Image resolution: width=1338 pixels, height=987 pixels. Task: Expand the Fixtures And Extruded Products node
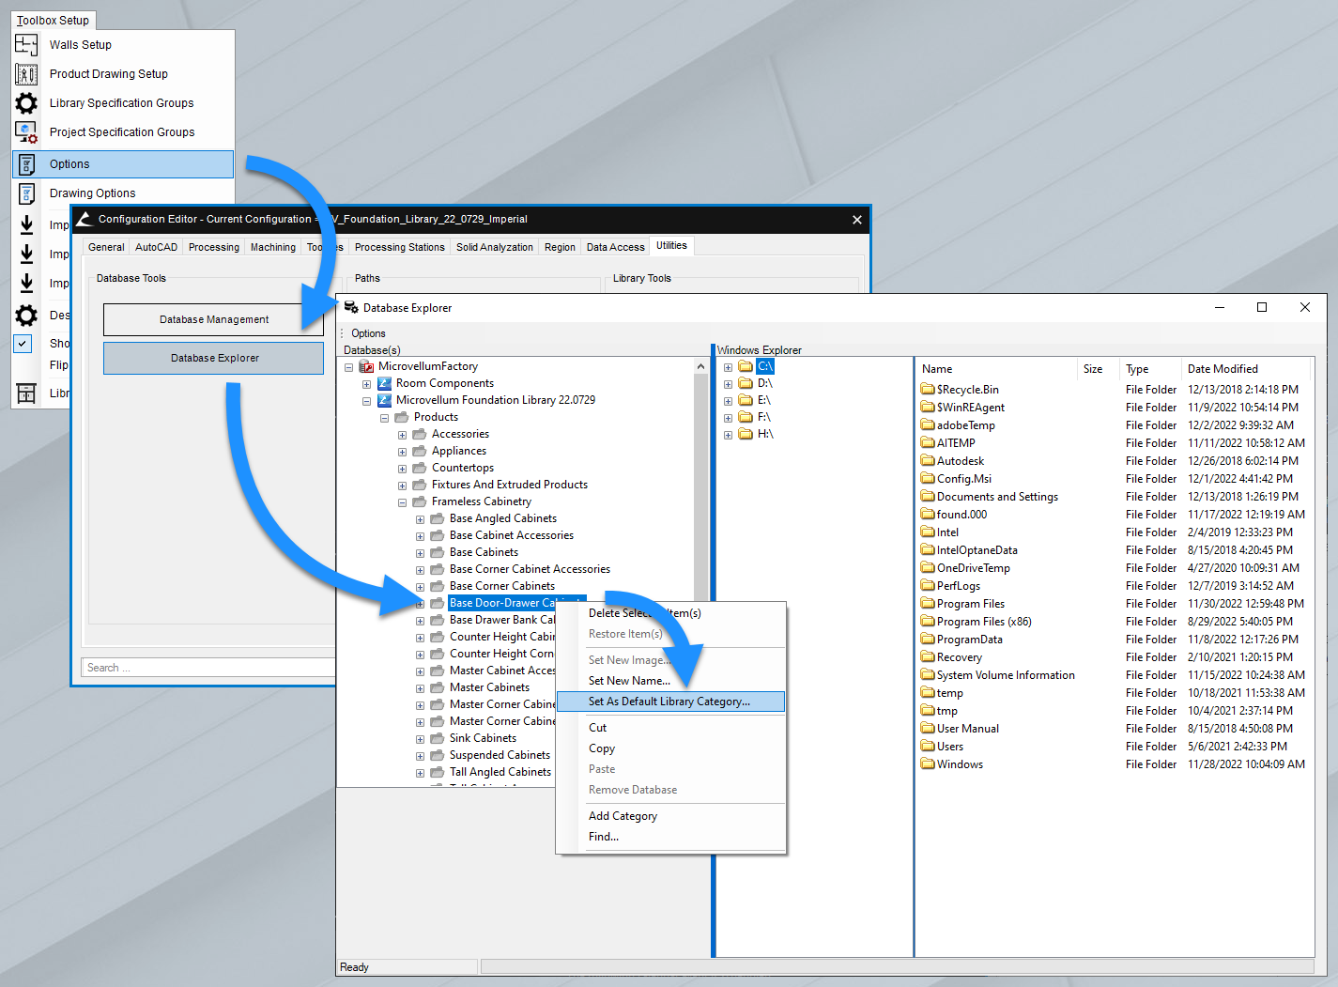403,486
